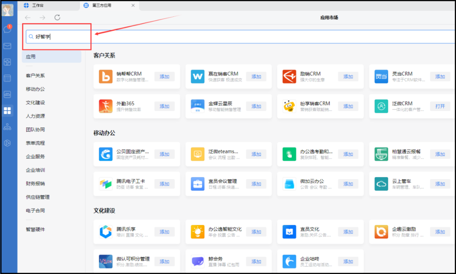Click the 泛微CRM app icon
Image resolution: width=456 pixels, height=274 pixels.
(381, 106)
